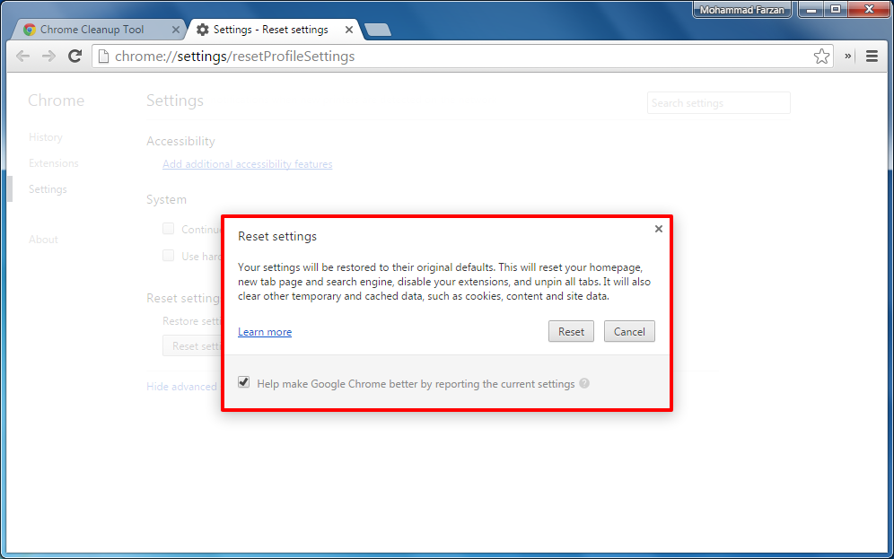Click the Accessibility section heading
Screen dimensions: 894x559
pos(180,141)
